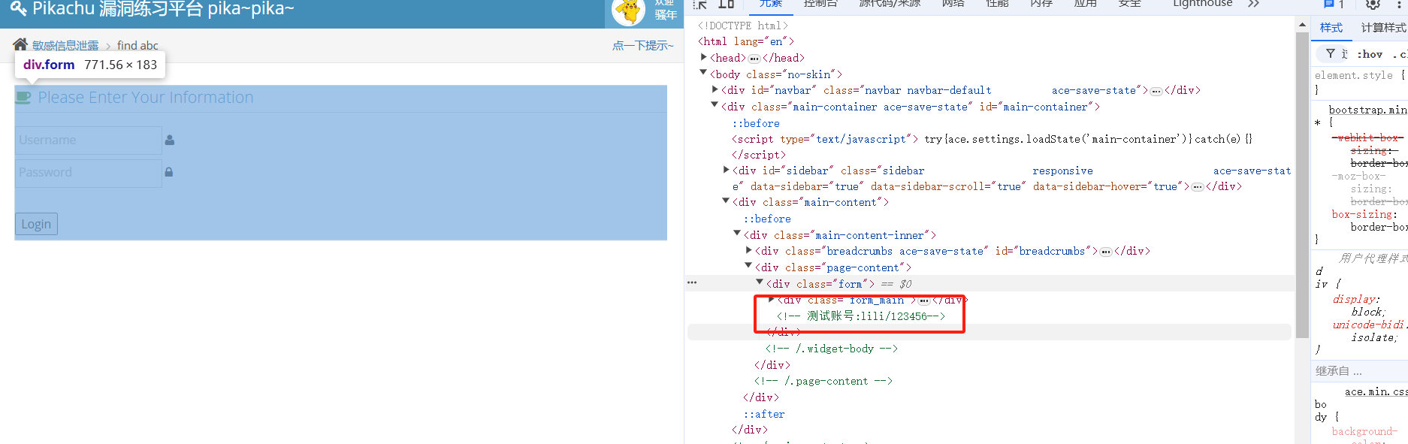Switch to the Lighthouse tab in DevTools
This screenshot has height=444, width=1408.
(1203, 4)
